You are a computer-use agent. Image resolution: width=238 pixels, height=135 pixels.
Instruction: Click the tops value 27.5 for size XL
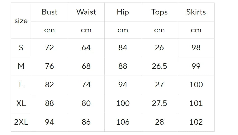pos(159,103)
